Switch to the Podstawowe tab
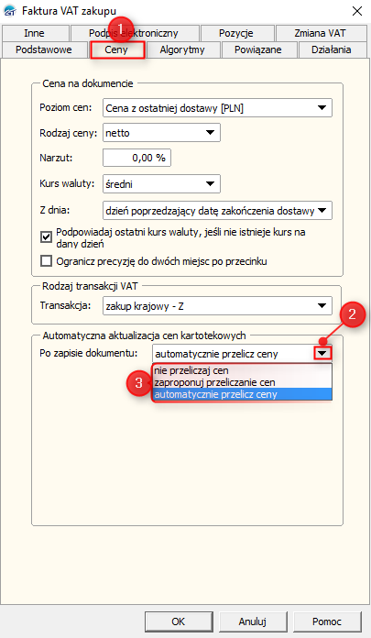This screenshot has height=638, width=371. (44, 50)
